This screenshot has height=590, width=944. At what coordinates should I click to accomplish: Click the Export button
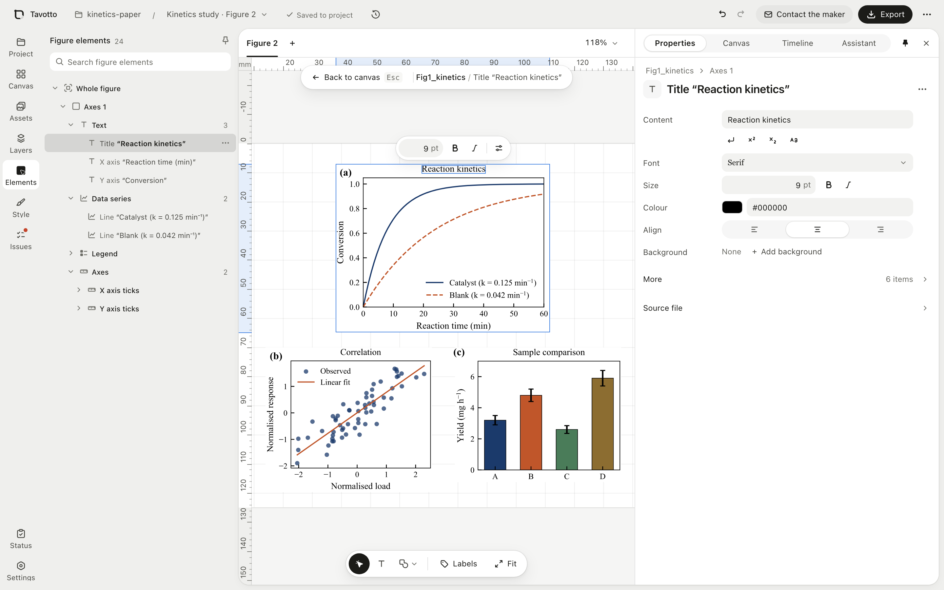tap(885, 14)
